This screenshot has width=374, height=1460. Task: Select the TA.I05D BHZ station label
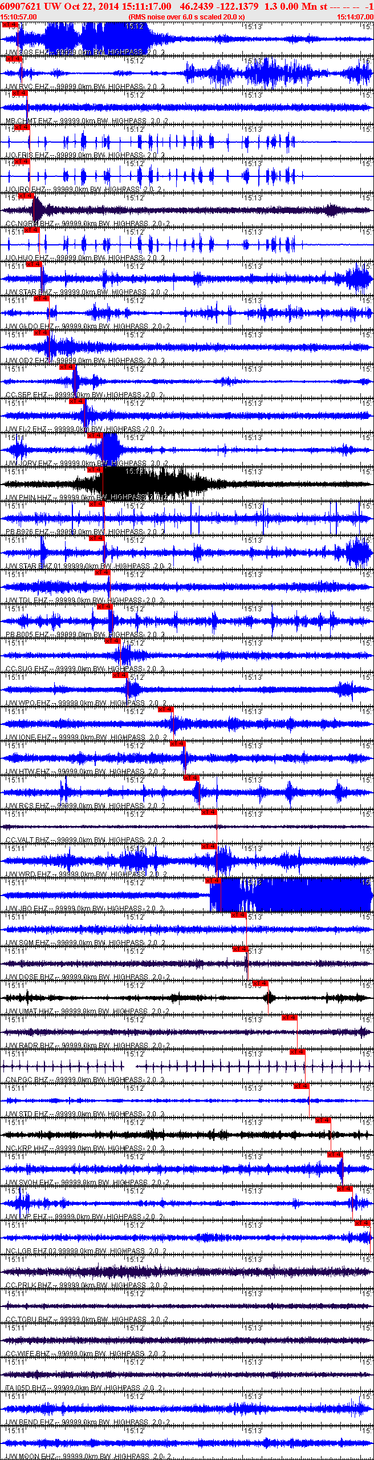pos(84,1388)
